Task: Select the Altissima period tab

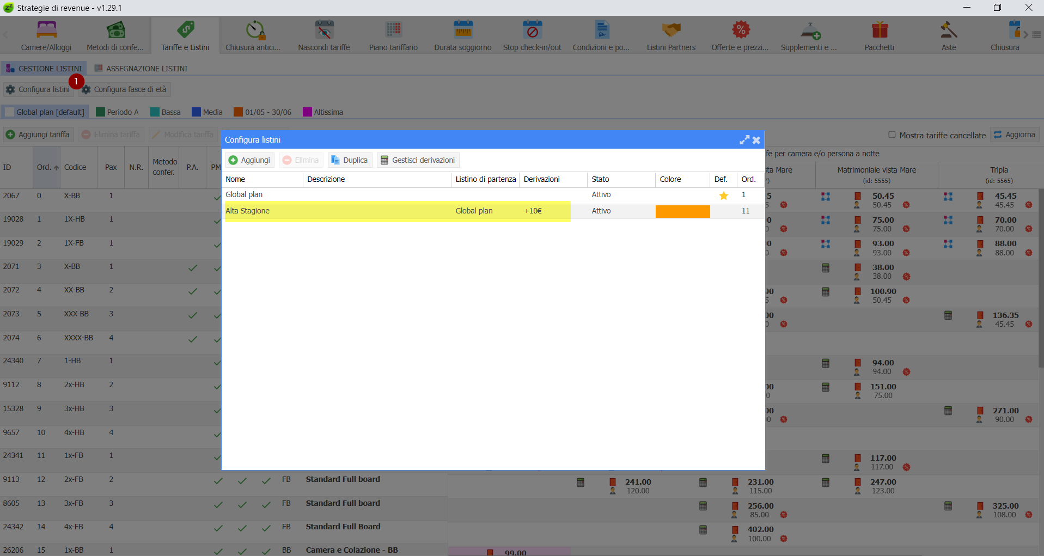Action: [x=323, y=112]
